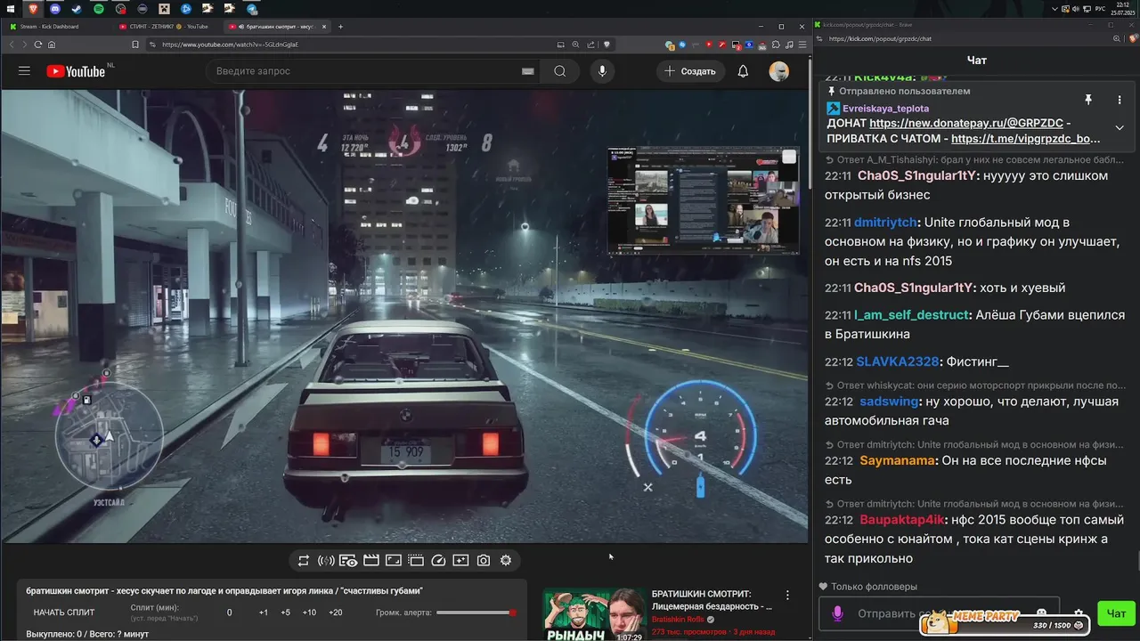Click the purple microphone in chat input
The height and width of the screenshot is (641, 1140).
coord(837,613)
